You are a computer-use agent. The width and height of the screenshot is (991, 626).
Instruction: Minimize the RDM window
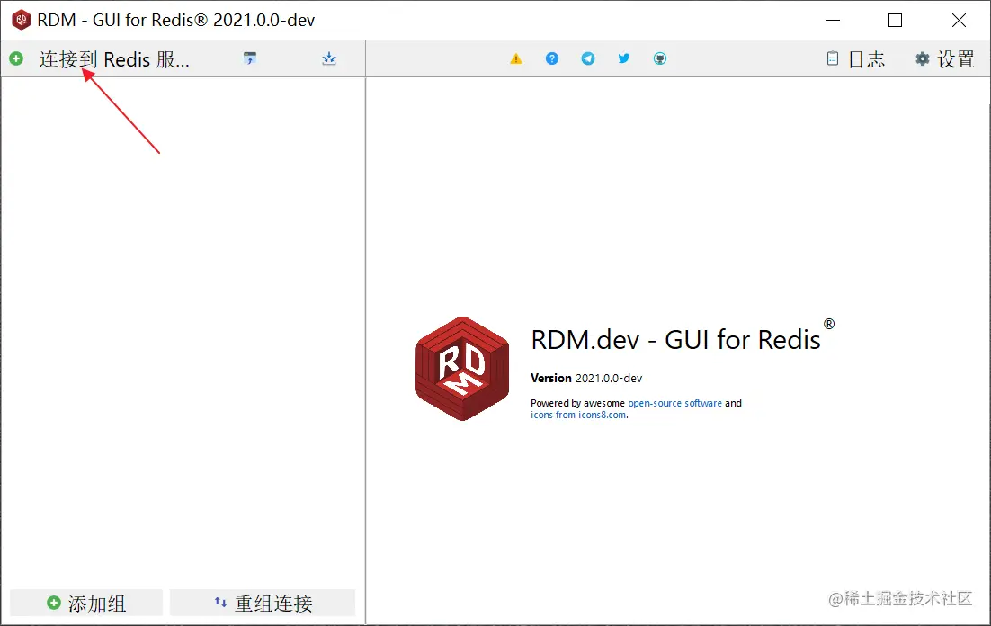(833, 20)
